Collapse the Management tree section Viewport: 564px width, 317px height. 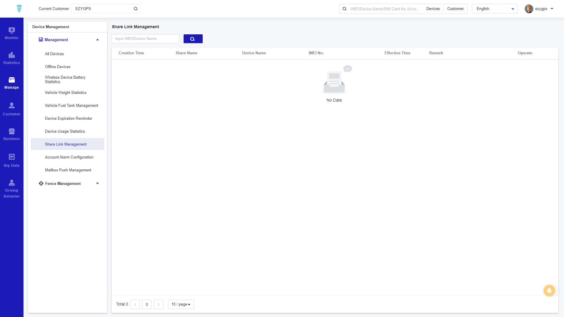tap(98, 40)
